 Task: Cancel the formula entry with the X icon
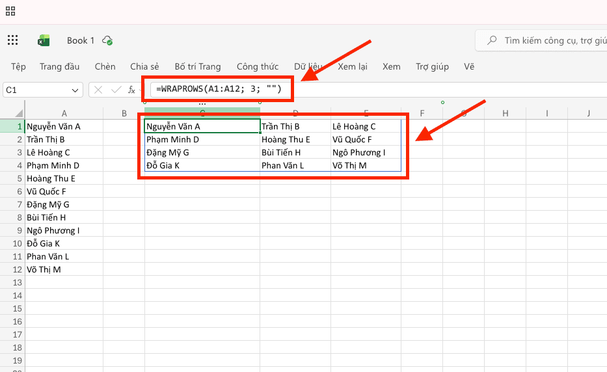click(x=98, y=90)
